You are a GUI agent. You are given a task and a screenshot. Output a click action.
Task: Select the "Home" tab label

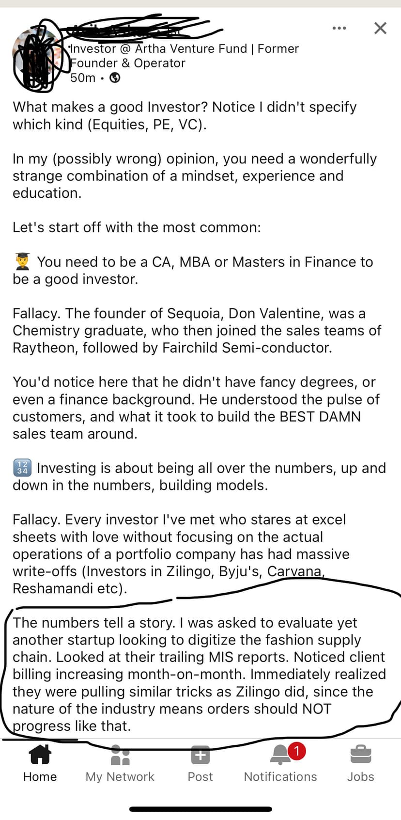(x=40, y=777)
